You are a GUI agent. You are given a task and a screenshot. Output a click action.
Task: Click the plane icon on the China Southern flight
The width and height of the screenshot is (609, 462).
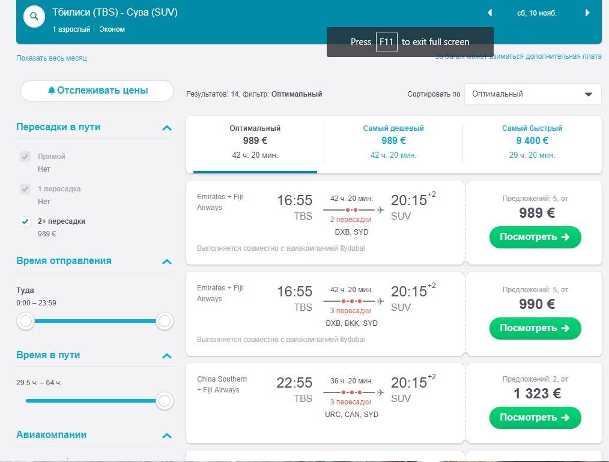[x=380, y=392]
